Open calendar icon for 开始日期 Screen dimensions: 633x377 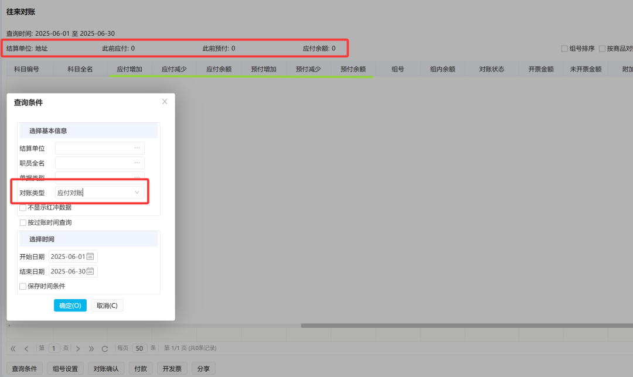click(x=90, y=256)
